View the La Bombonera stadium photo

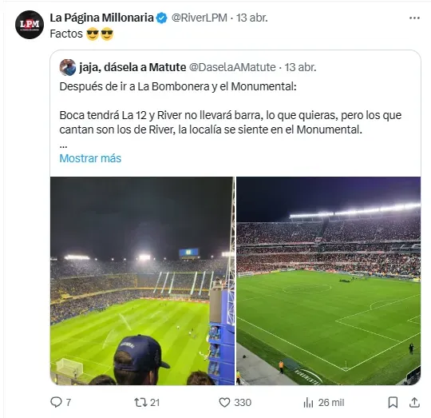142,281
